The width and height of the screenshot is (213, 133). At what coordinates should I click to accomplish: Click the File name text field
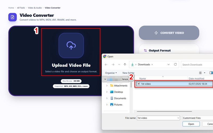coord(157,118)
